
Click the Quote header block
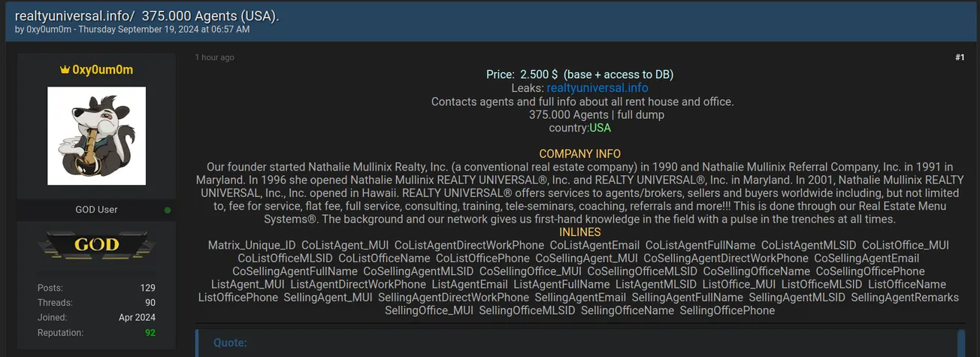coord(230,343)
